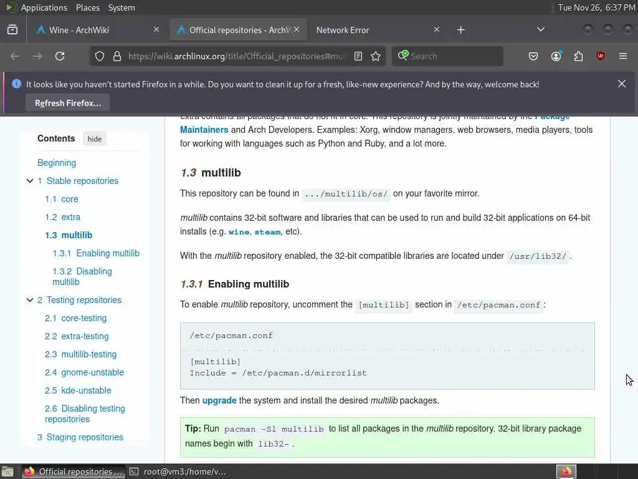The width and height of the screenshot is (638, 479).
Task: Go to 1.3.2 Disabling multilib
Action: point(82,276)
